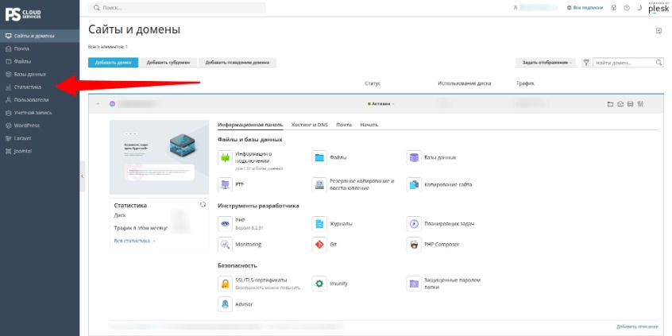Expand the Задать отображение dropdown

coord(546,63)
